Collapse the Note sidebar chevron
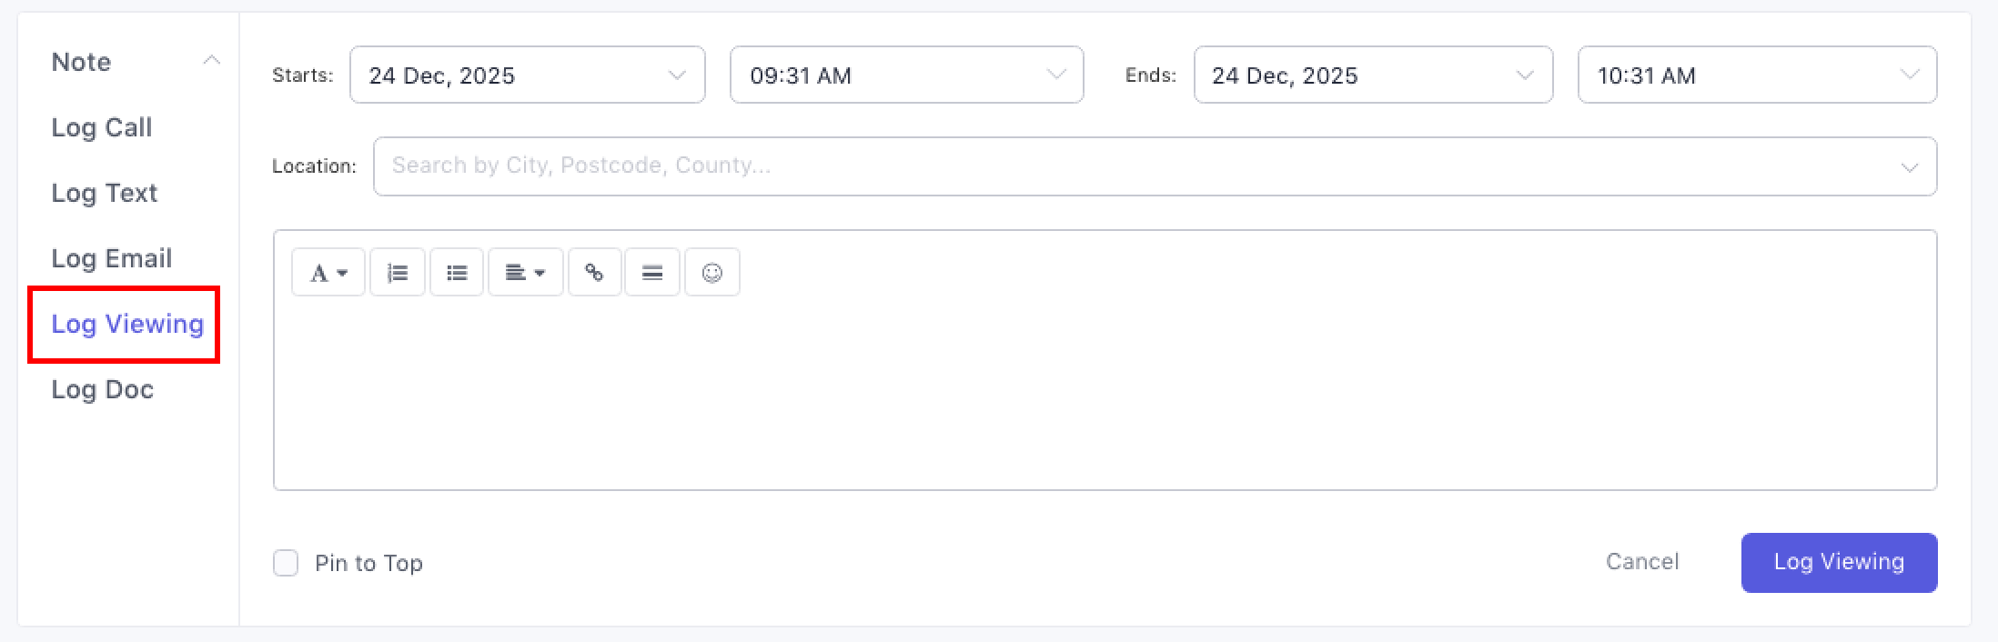Viewport: 1998px width, 642px height. click(x=212, y=61)
